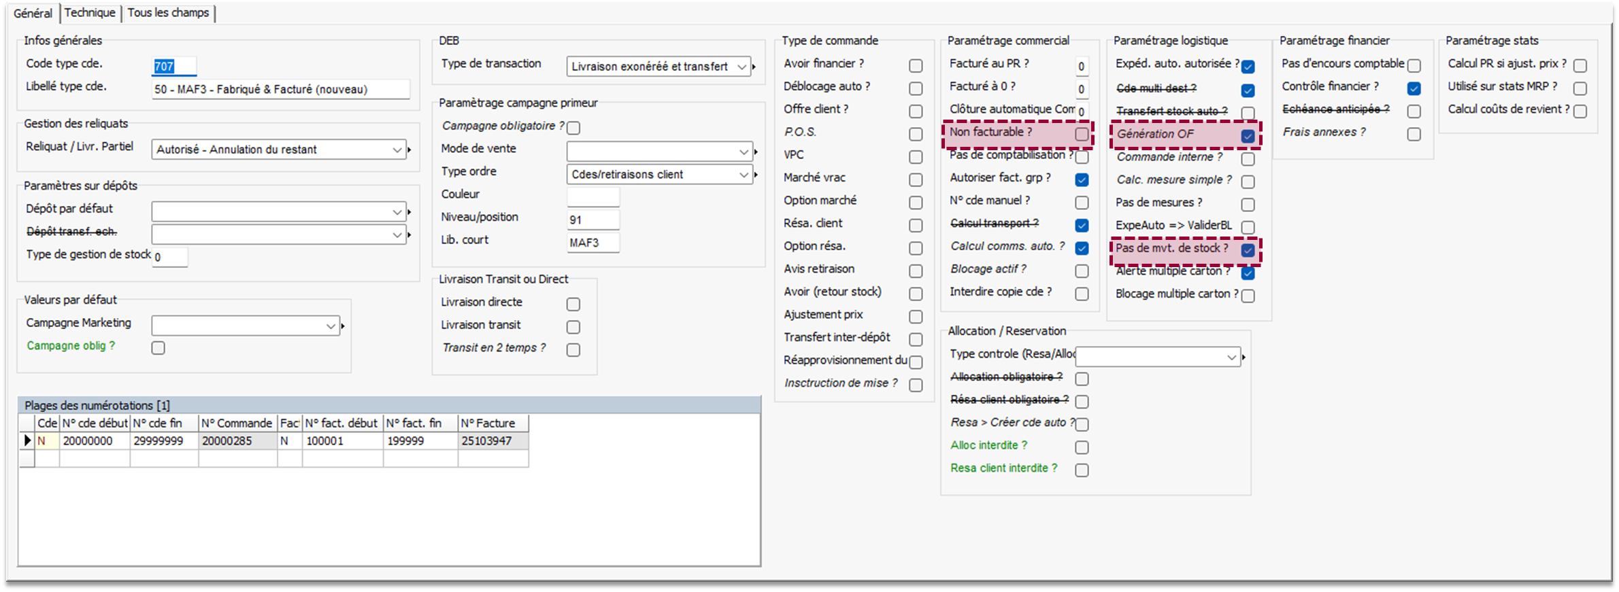The image size is (1619, 592).
Task: Click the lookup arrow beside Mode de vente
Action: (756, 152)
